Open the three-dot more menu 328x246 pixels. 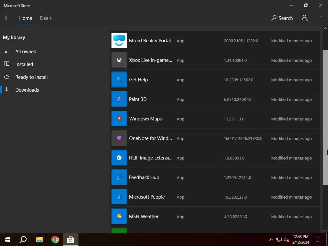pyautogui.click(x=320, y=17)
